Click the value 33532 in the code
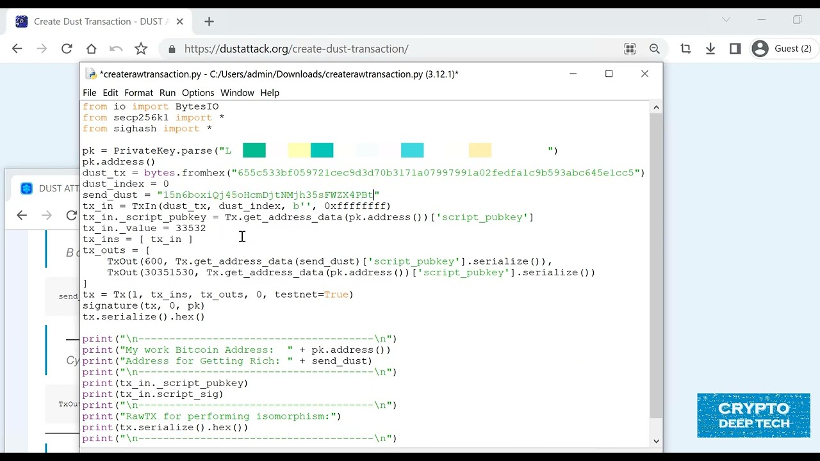The image size is (820, 461). [x=191, y=228]
